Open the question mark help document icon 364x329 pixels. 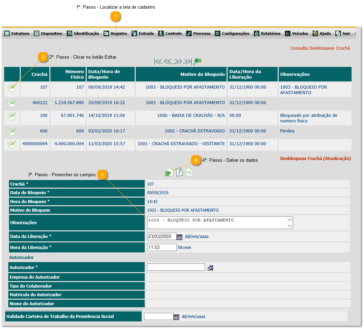tap(179, 172)
